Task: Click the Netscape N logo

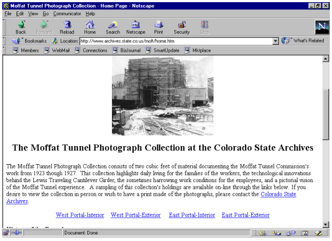Action: [322, 27]
